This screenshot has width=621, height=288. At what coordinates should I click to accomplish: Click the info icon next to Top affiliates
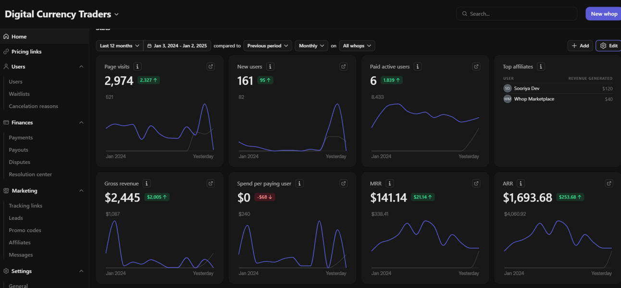(x=541, y=67)
